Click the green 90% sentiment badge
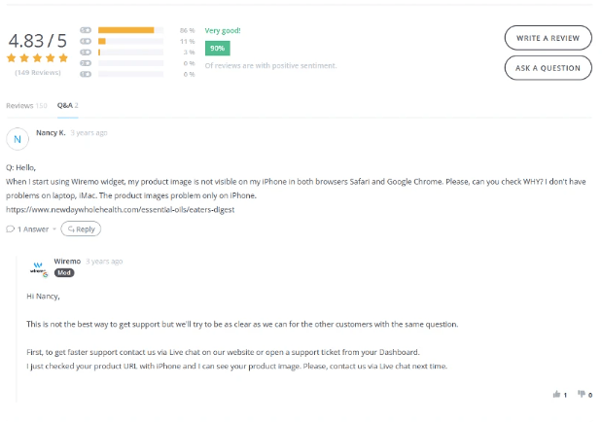Image resolution: width=602 pixels, height=422 pixels. tap(217, 49)
